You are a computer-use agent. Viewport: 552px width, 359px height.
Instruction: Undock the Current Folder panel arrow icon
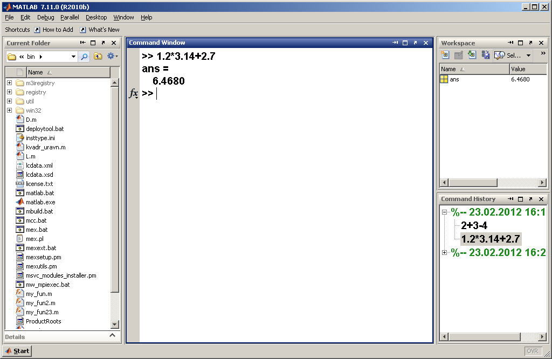[x=103, y=43]
